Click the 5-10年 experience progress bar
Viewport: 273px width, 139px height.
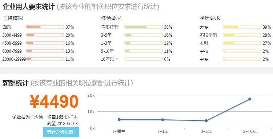144,51
